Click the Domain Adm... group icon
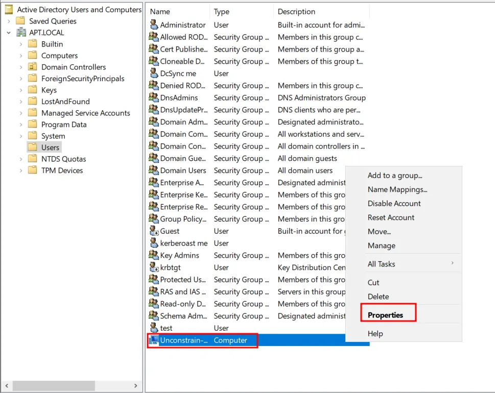 (154, 122)
